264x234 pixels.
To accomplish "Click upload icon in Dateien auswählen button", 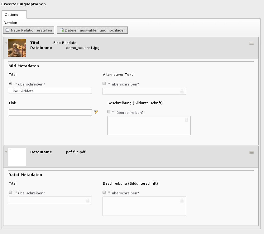I will pyautogui.click(x=62, y=30).
